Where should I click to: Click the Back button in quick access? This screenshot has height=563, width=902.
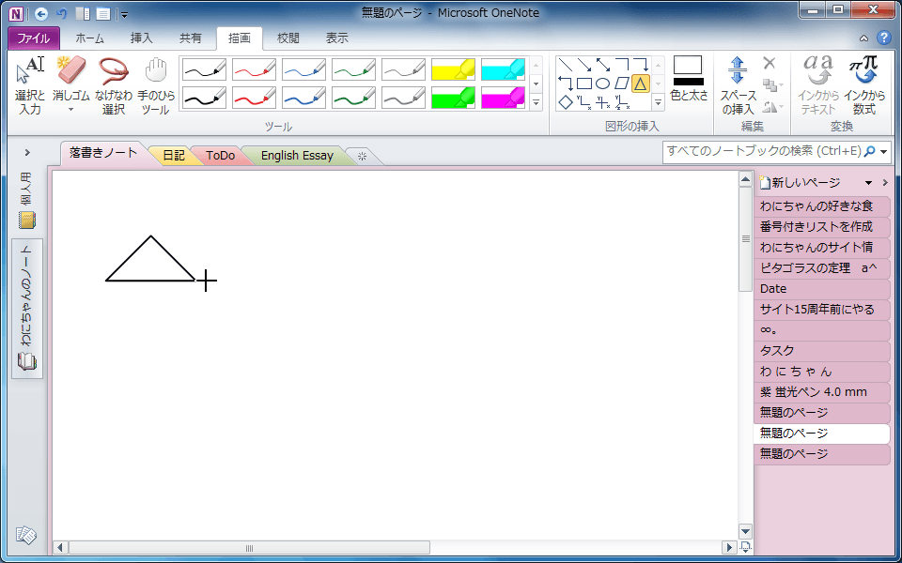tap(40, 14)
